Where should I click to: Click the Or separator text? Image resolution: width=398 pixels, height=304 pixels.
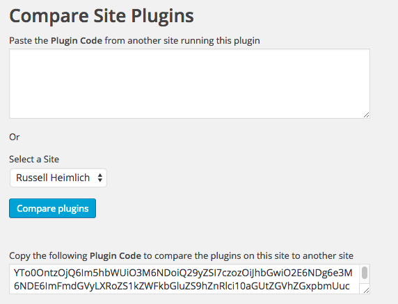tap(14, 137)
